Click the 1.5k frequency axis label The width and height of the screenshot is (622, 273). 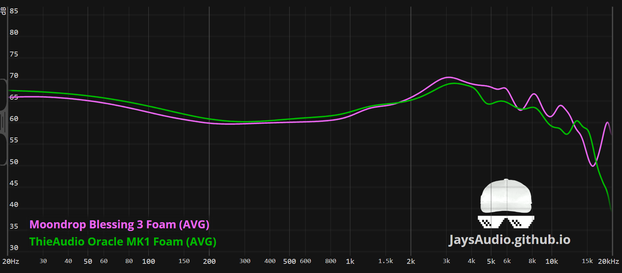click(x=386, y=261)
